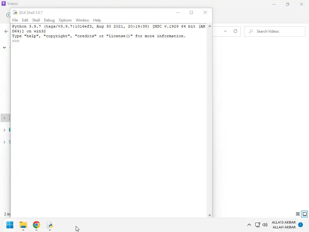Image resolution: width=309 pixels, height=232 pixels.
Task: Open the Window menu in IDLE
Action: tap(82, 20)
